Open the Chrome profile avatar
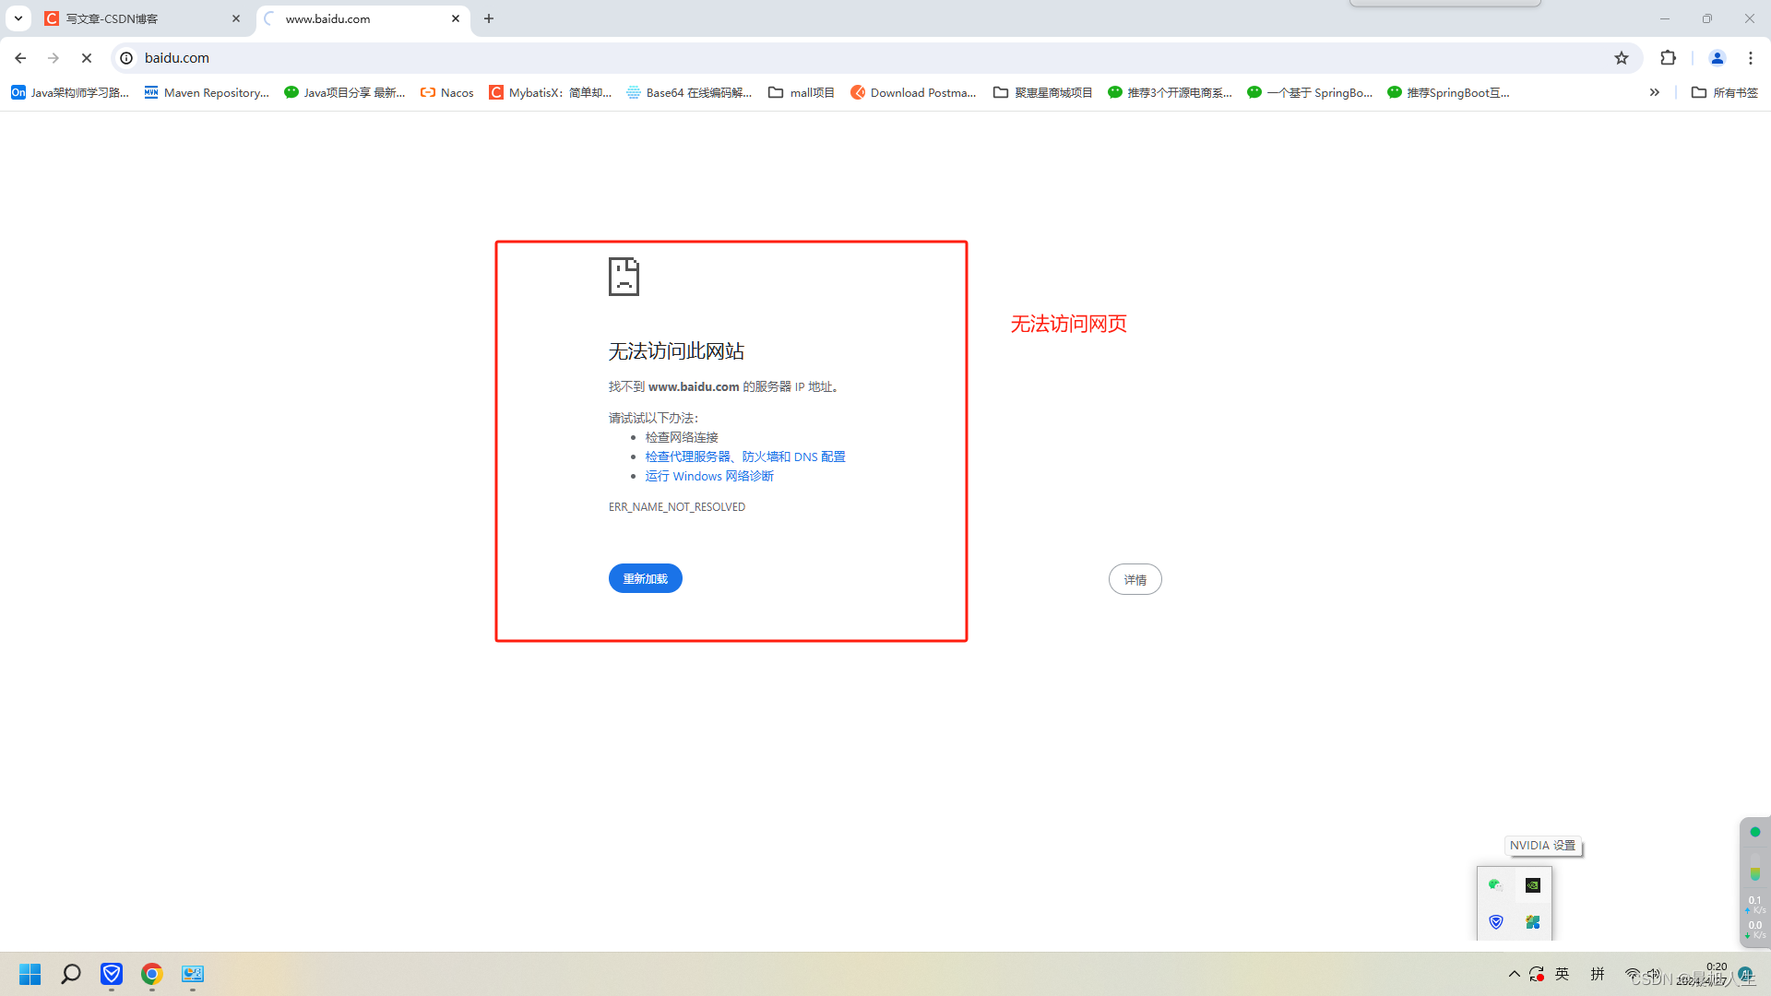Image resolution: width=1771 pixels, height=996 pixels. tap(1717, 58)
